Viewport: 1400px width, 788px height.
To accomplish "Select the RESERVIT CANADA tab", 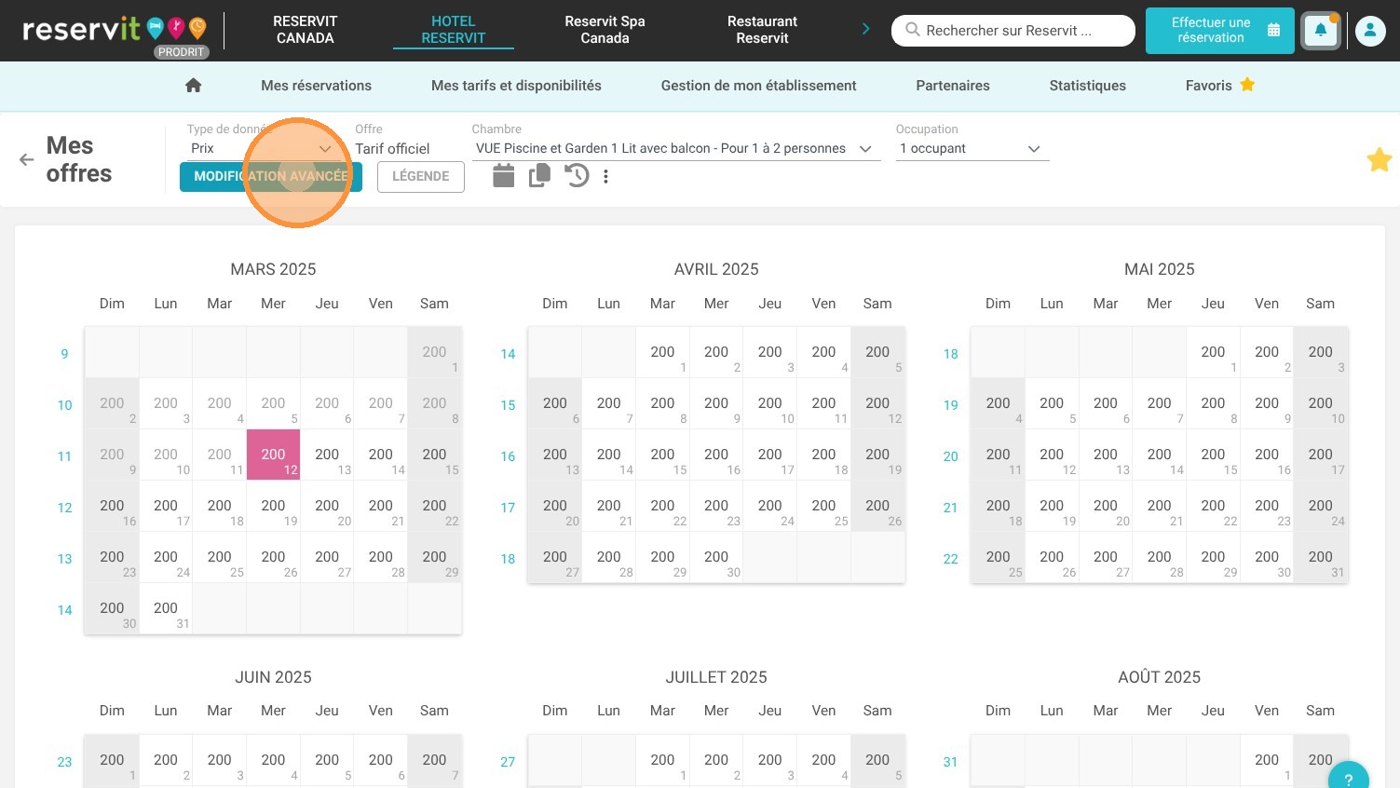I will pyautogui.click(x=305, y=30).
